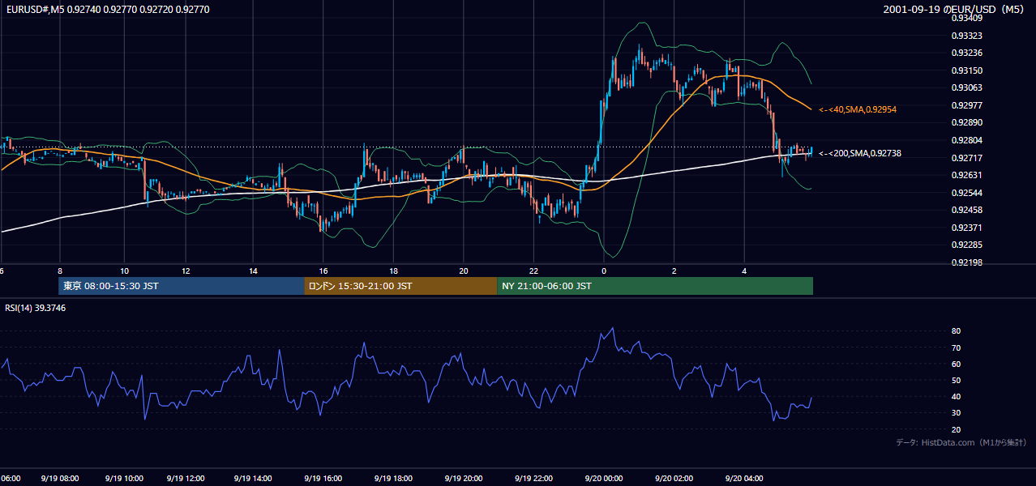
Task: Click the 9/19 18:00 bottom time label
Action: 393,479
